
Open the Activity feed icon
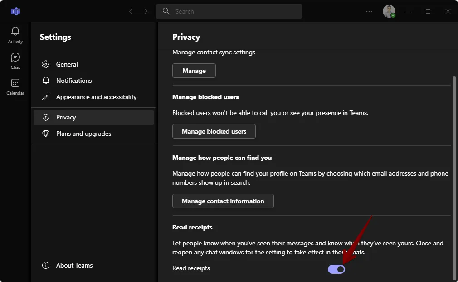coord(15,32)
